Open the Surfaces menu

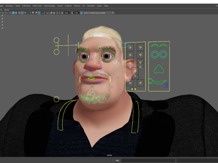click(x=69, y=6)
